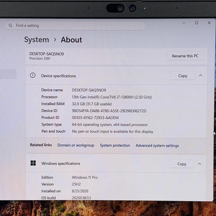Screen dimensions: 216x216
Task: Collapse the Device specifications section
Action: click(x=200, y=75)
